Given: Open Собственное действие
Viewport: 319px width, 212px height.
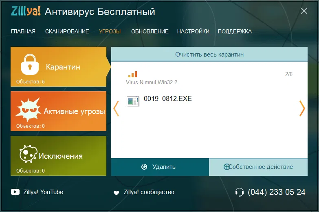Looking at the screenshot, I should click(x=258, y=167).
